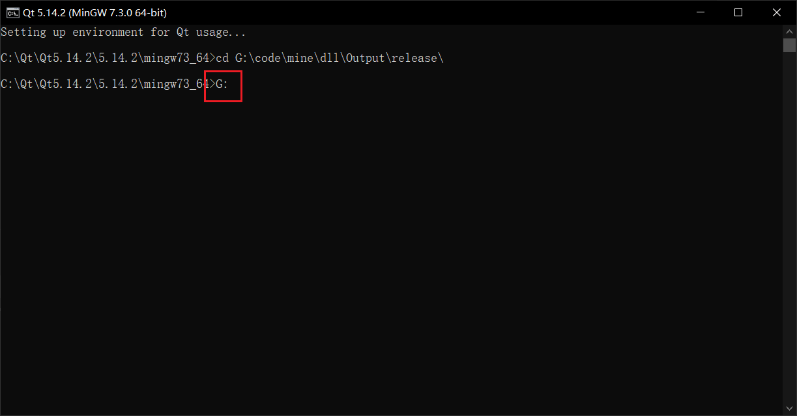
Task: Minimize the Qt 5.14.2 console window
Action: 701,12
